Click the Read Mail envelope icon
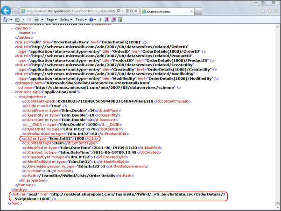 [x=29, y=20]
